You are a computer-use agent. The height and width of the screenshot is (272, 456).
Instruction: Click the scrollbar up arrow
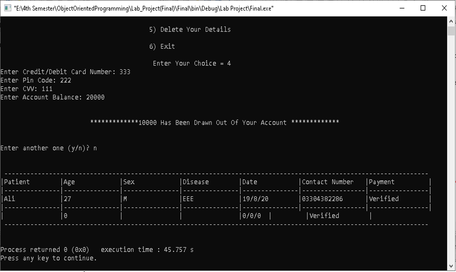click(451, 21)
